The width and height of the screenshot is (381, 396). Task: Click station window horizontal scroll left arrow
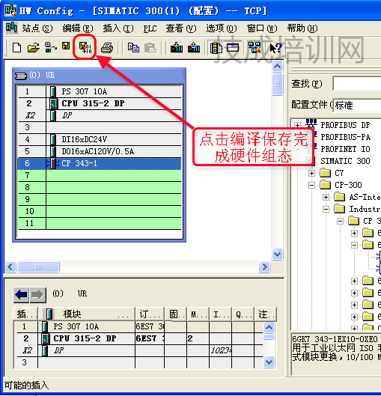coord(10,267)
